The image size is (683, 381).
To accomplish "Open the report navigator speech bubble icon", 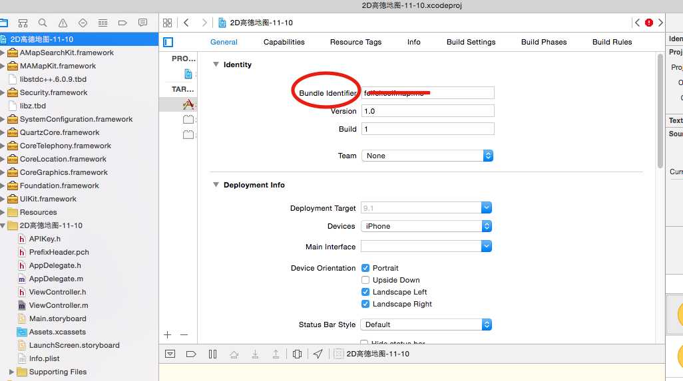I will (142, 23).
